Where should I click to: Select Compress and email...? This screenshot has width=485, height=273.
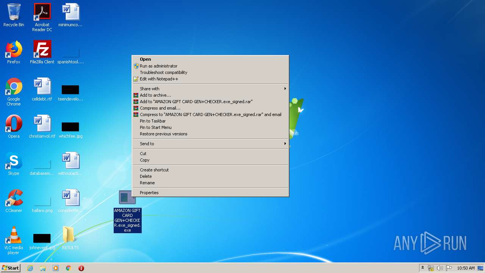tap(210, 108)
